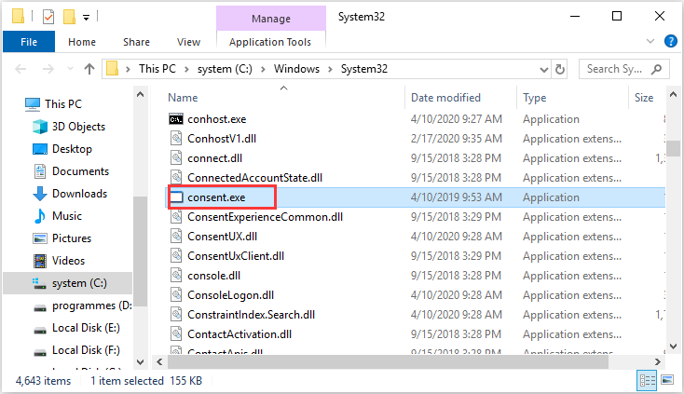This screenshot has width=684, height=394.
Task: Click the file list scroll down arrow
Action: pos(673,346)
